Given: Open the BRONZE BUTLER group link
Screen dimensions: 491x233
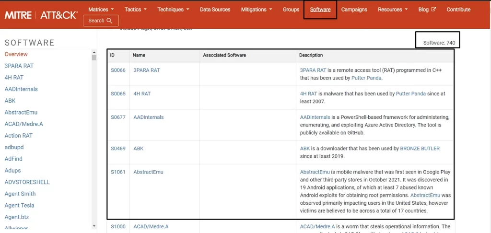Looking at the screenshot, I should [420, 149].
